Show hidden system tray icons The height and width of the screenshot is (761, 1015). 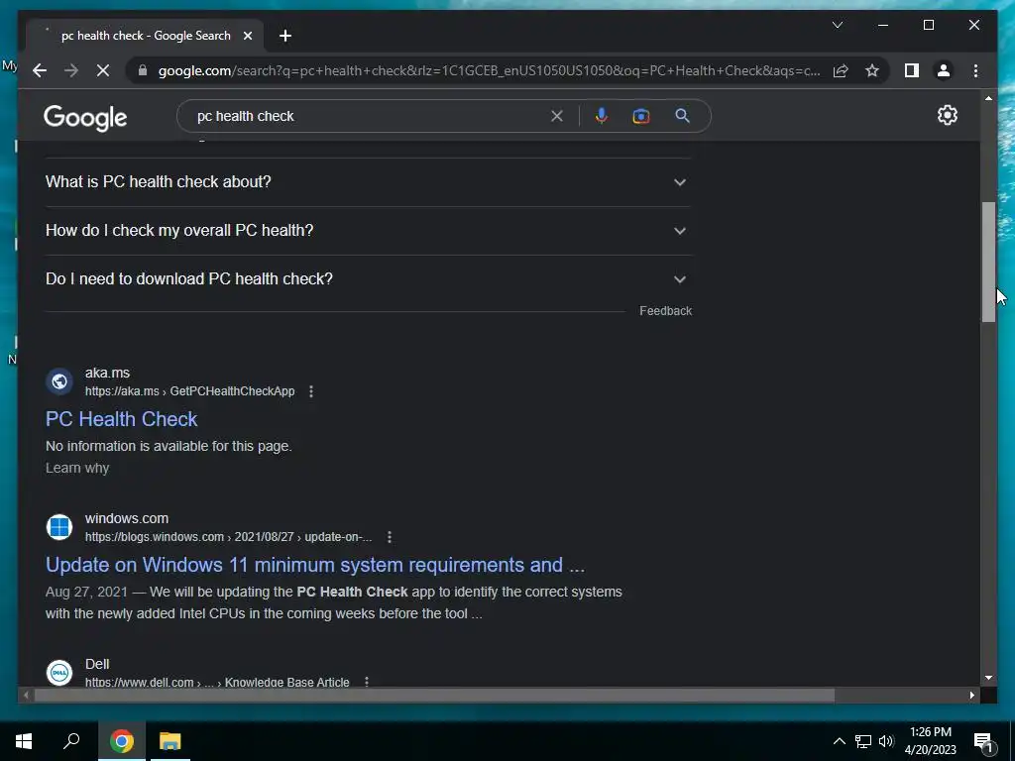pyautogui.click(x=839, y=741)
